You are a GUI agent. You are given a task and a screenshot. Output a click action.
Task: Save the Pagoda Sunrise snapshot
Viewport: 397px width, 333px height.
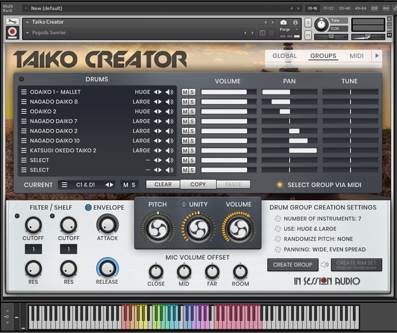(x=262, y=33)
